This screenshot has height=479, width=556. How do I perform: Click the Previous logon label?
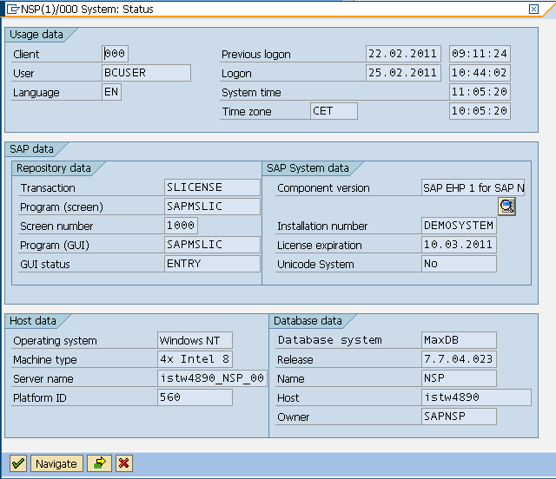256,55
